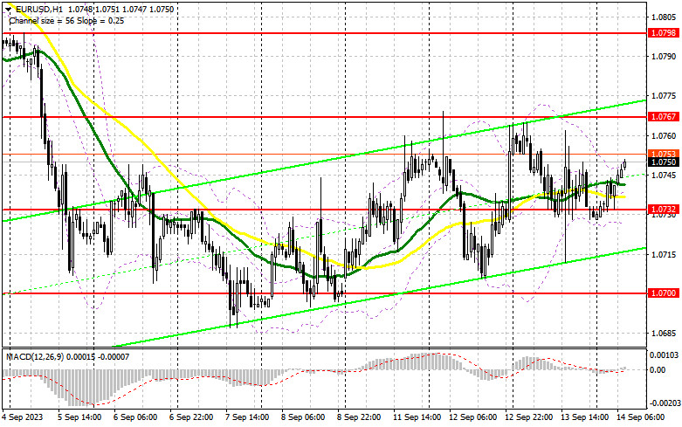Click the 1.0775 price axis label
Image resolution: width=682 pixels, height=427 pixels.
click(x=664, y=96)
